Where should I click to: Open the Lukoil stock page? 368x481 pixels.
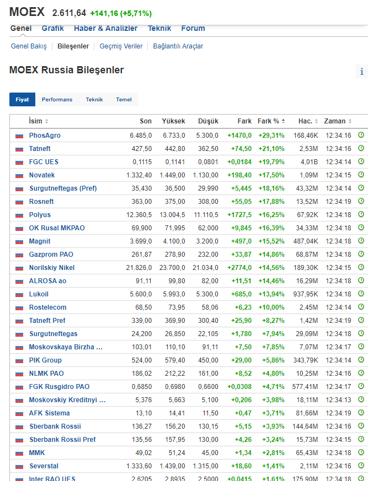pos(39,294)
